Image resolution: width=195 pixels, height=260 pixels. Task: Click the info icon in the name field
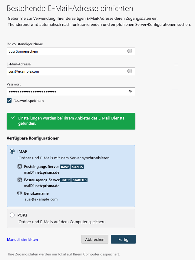tap(130, 51)
